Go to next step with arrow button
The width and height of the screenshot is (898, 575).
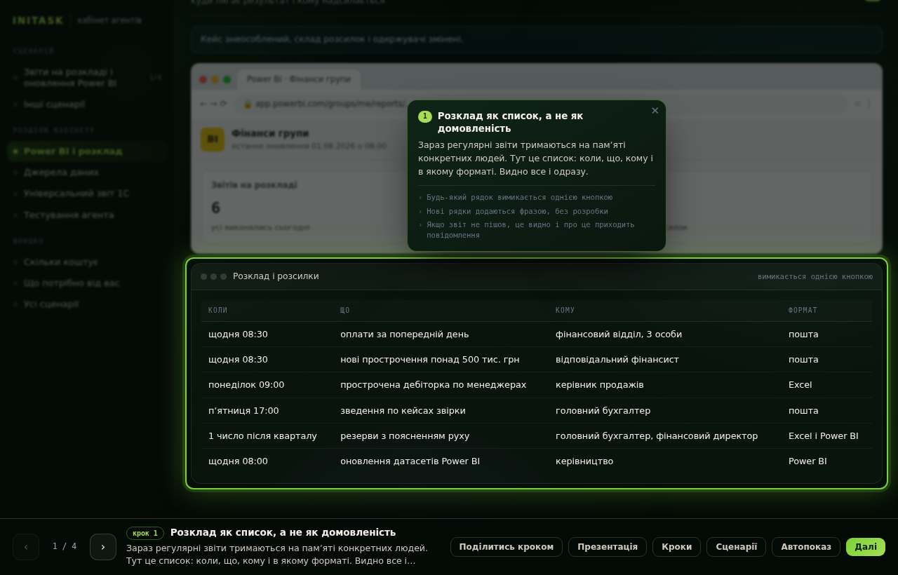pos(103,547)
